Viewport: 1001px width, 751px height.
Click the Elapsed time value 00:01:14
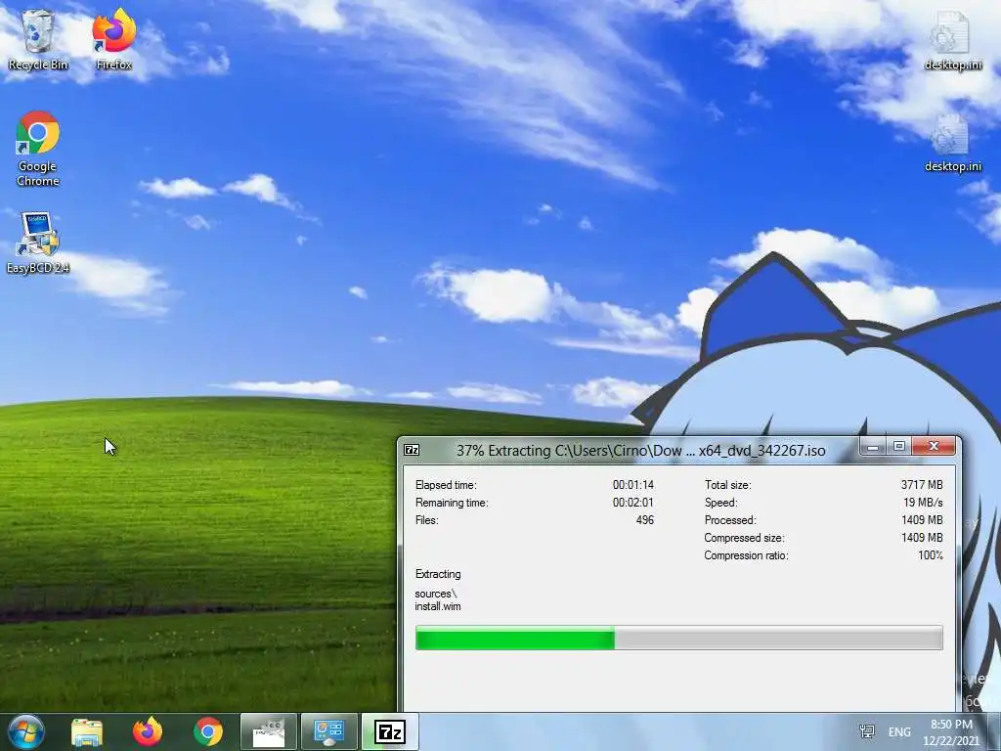pyautogui.click(x=632, y=485)
